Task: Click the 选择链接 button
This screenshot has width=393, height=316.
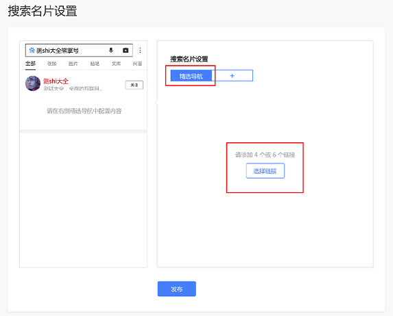Action: point(265,171)
